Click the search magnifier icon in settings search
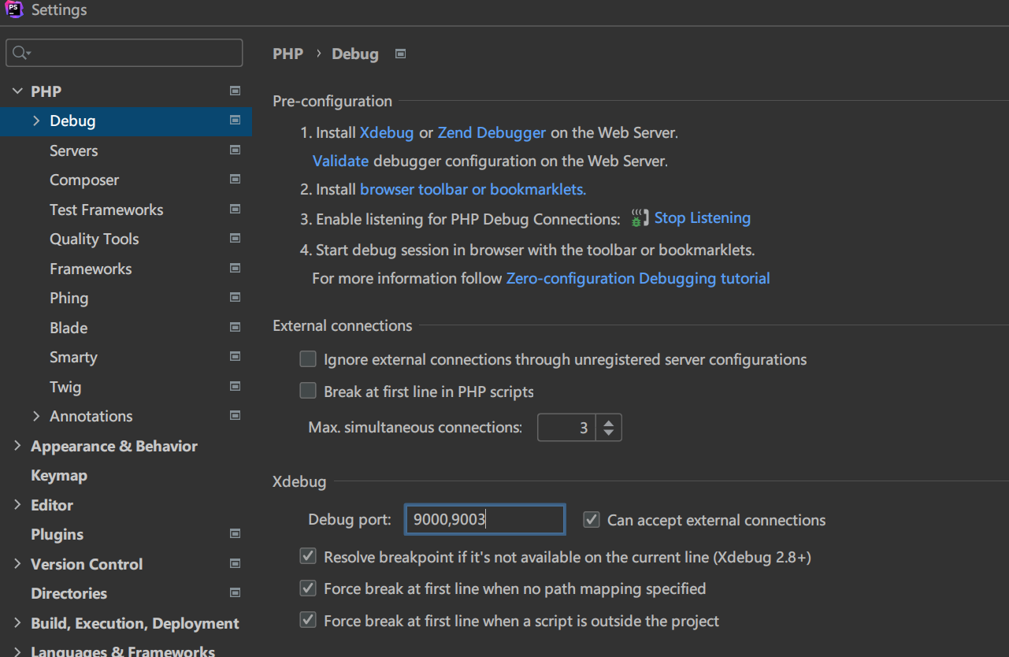 pyautogui.click(x=21, y=53)
